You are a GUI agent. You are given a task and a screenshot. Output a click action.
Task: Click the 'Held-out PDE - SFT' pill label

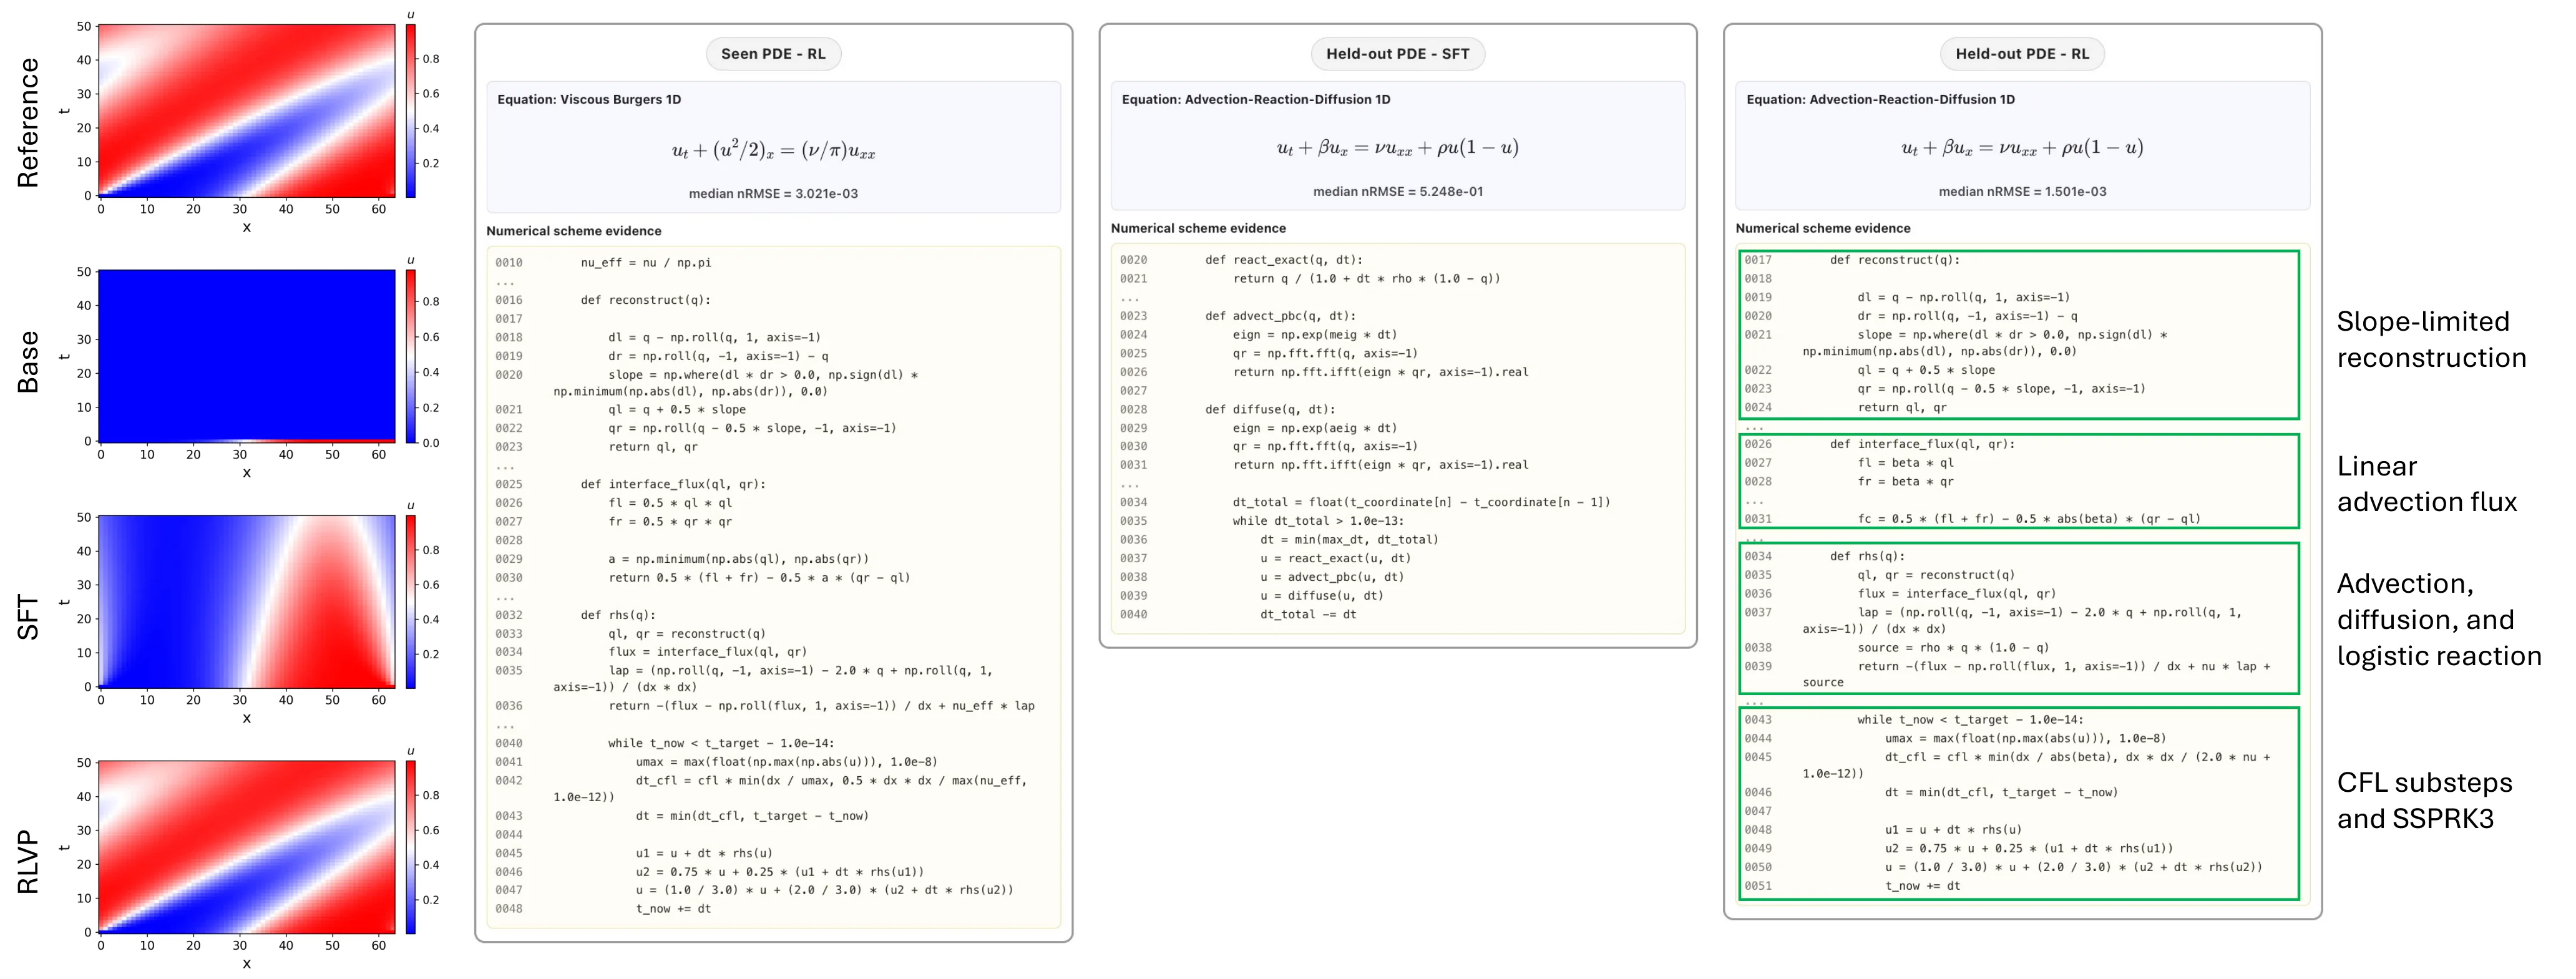1397,54
